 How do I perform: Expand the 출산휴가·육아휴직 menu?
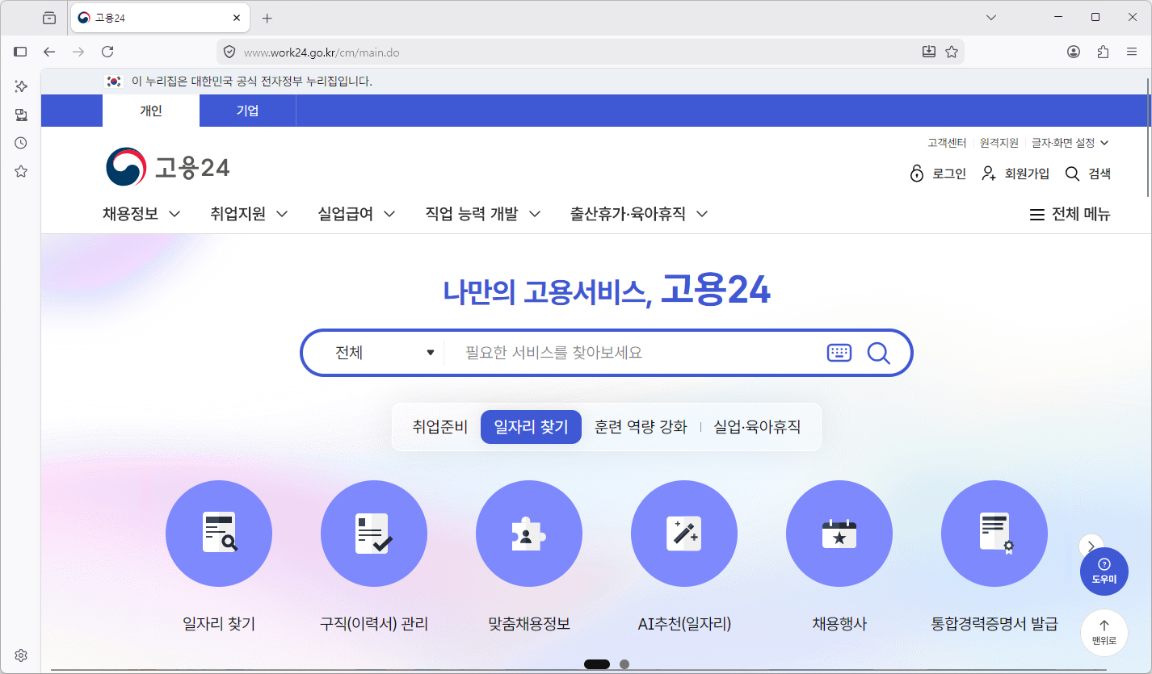click(639, 214)
